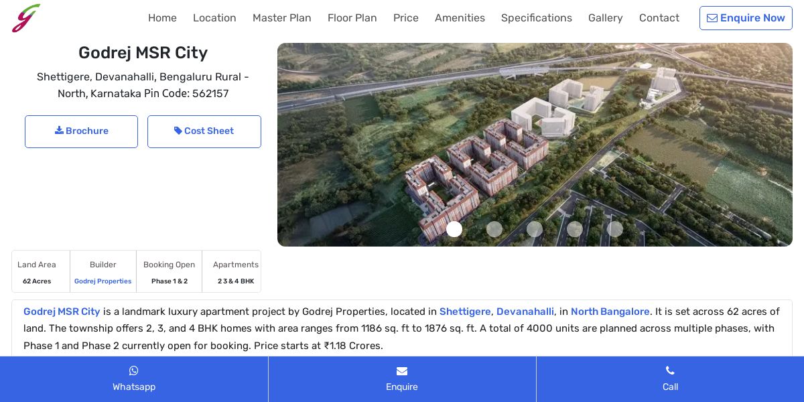Open WhatsApp chat from bottom bar icon
This screenshot has height=402, width=804.
(134, 371)
